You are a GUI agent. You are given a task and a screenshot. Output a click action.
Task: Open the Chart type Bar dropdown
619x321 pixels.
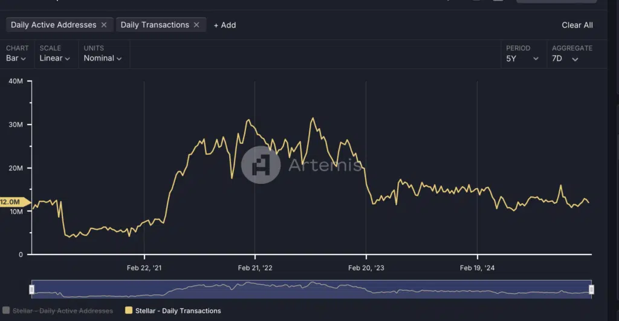pos(16,59)
